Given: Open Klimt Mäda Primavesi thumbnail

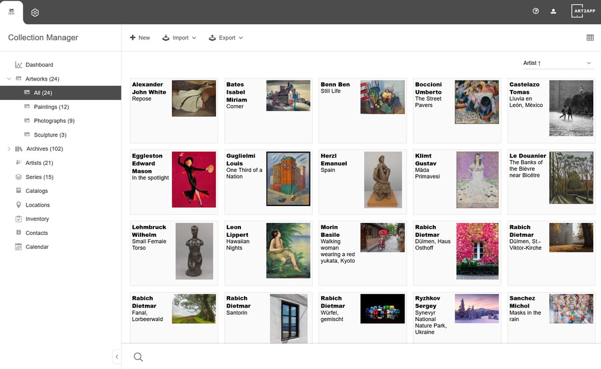Looking at the screenshot, I should pos(477,180).
